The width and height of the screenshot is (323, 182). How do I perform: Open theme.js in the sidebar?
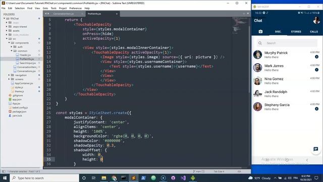[19, 91]
